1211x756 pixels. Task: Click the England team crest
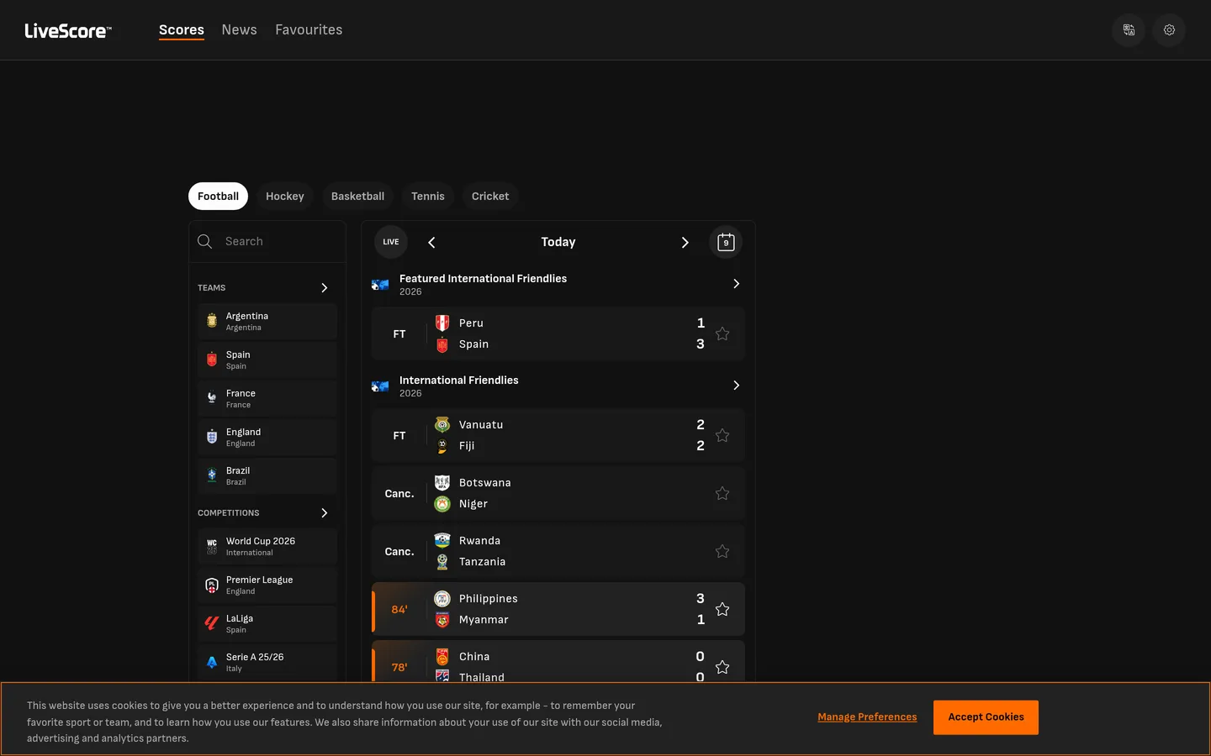pyautogui.click(x=212, y=437)
